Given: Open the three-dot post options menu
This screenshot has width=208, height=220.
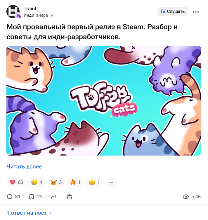Looking at the screenshot, I should 196,12.
